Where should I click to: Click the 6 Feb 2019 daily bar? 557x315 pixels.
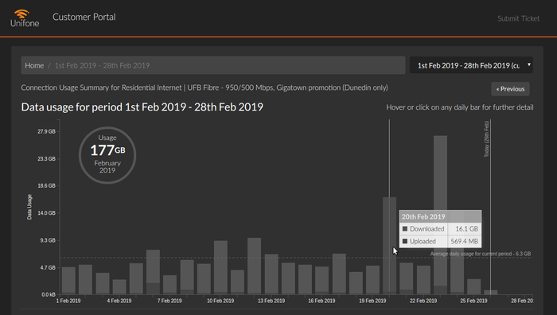click(153, 272)
